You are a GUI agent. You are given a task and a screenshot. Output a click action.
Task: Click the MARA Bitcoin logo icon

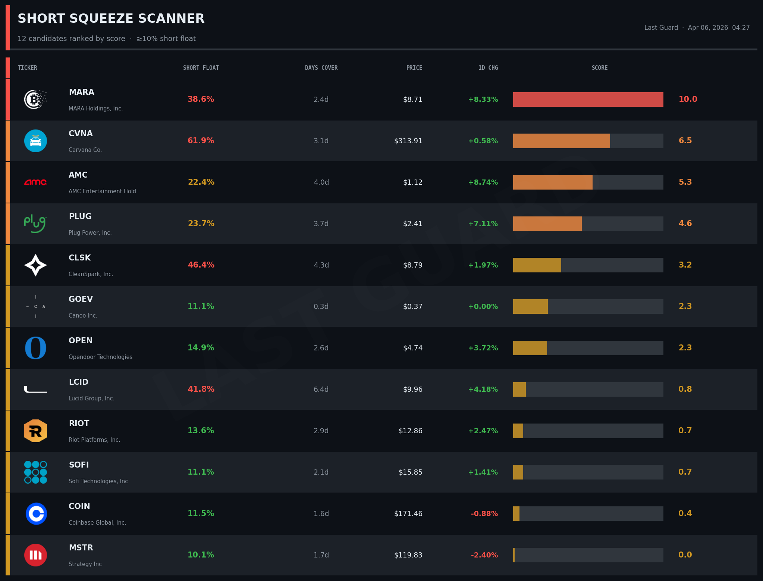pyautogui.click(x=35, y=100)
